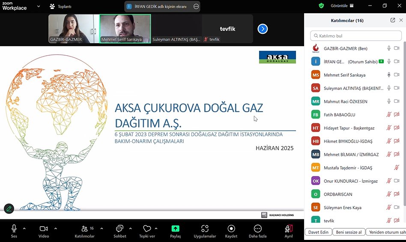Click muted mic icon for Hidayet Tapur
The width and height of the screenshot is (406, 242).
tap(388, 128)
